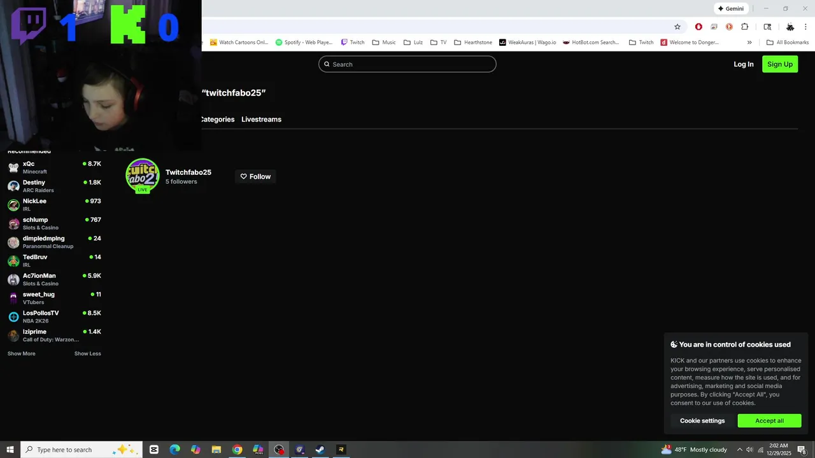Open Copilot from the taskbar
Image resolution: width=815 pixels, height=458 pixels.
tap(195, 450)
